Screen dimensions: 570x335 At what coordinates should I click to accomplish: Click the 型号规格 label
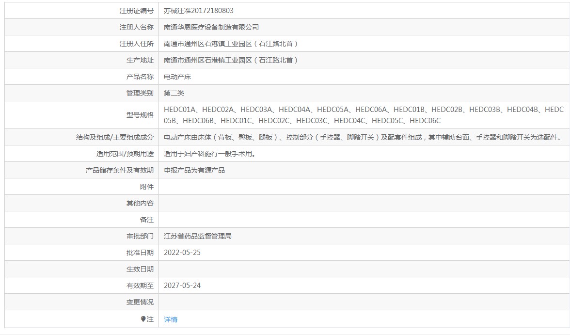pos(140,115)
